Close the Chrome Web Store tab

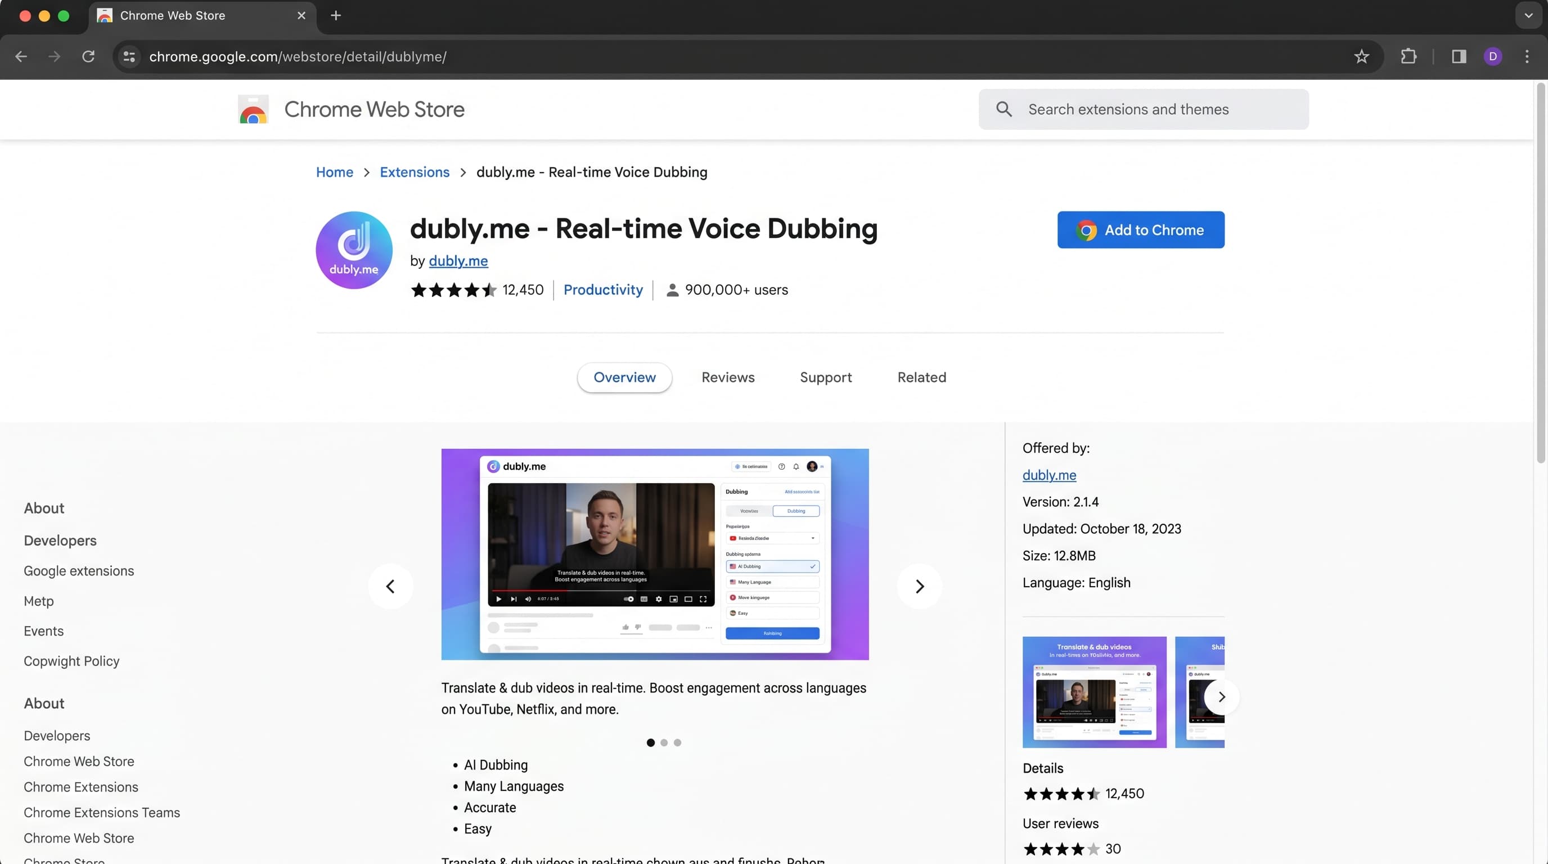[x=301, y=16]
